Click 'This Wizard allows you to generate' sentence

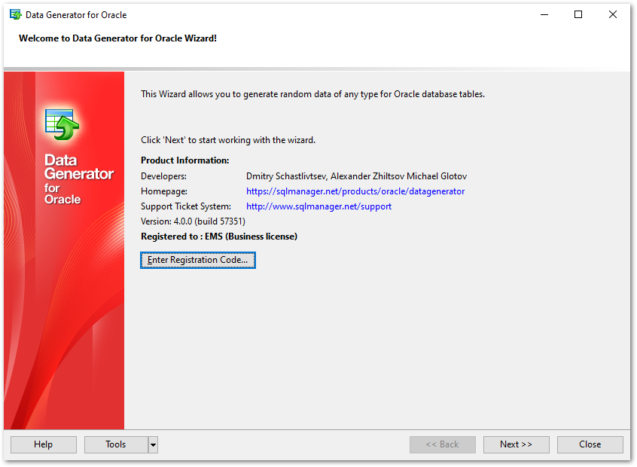pyautogui.click(x=312, y=94)
